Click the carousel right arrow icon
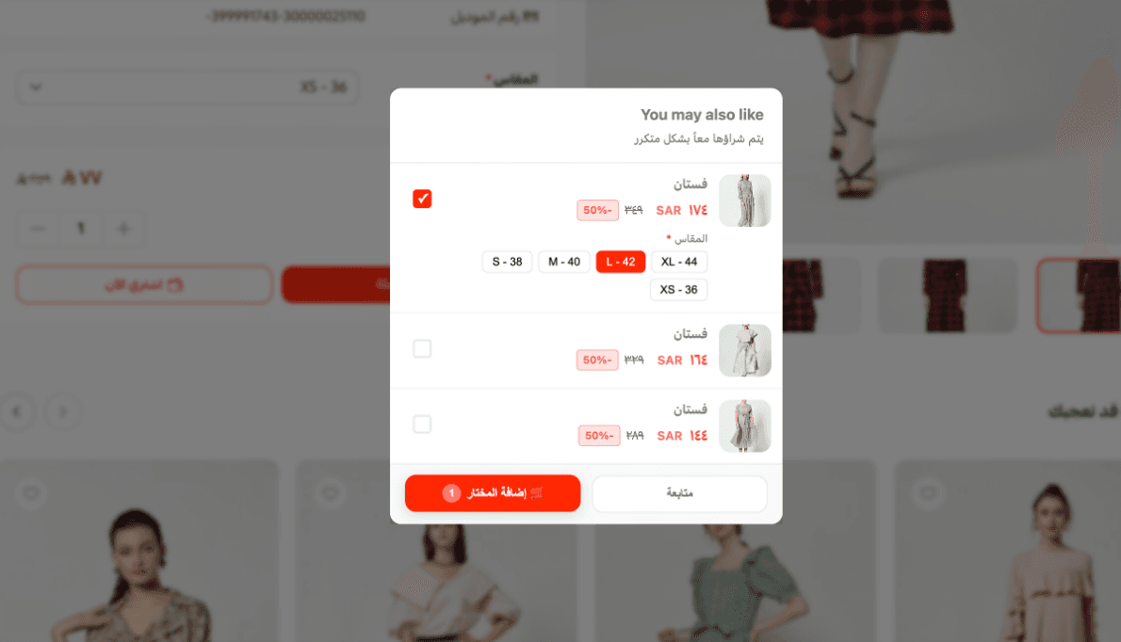 coord(62,411)
